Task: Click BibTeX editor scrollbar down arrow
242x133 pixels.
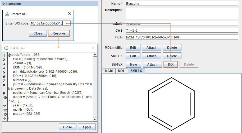Action: coord(95,119)
